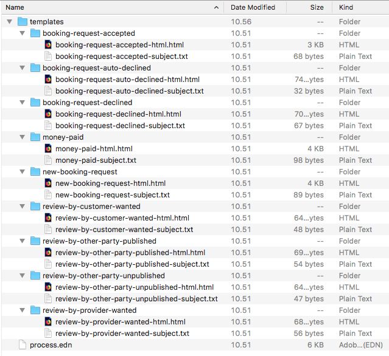Sort by Date Modified column
The height and width of the screenshot is (356, 389).
(x=253, y=7)
